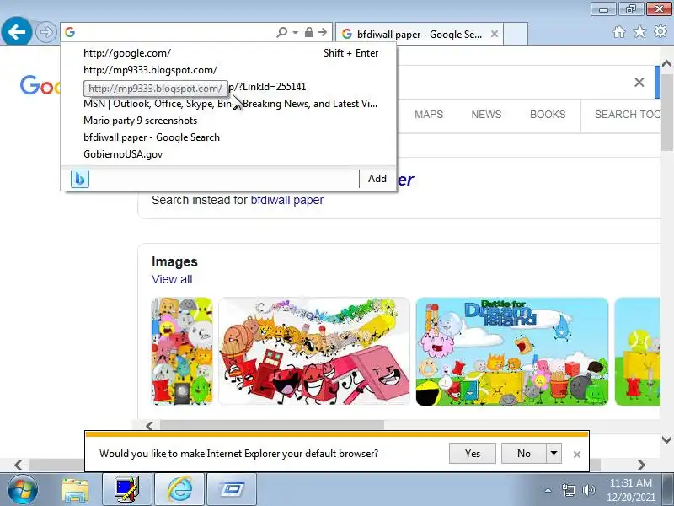Viewport: 674px width, 506px height.
Task: Open the MAPS search tab
Action: tap(429, 115)
